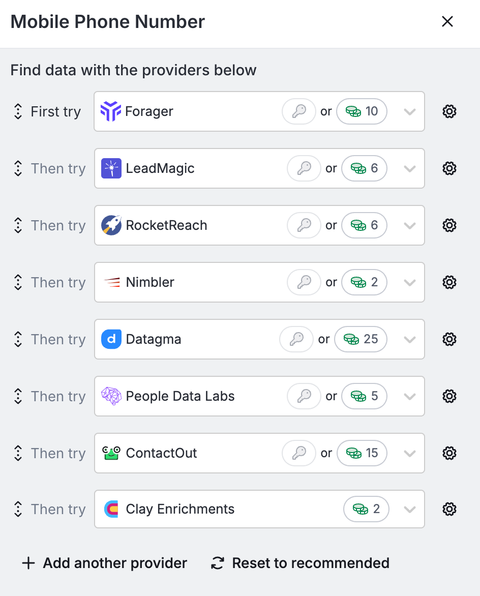This screenshot has width=480, height=596.
Task: Select the LeadMagic provider row
Action: (259, 168)
